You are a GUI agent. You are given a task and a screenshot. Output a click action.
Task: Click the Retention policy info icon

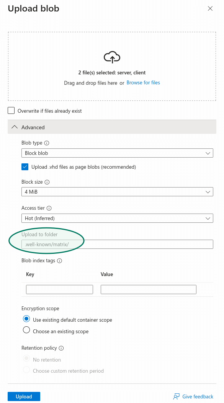click(61, 348)
